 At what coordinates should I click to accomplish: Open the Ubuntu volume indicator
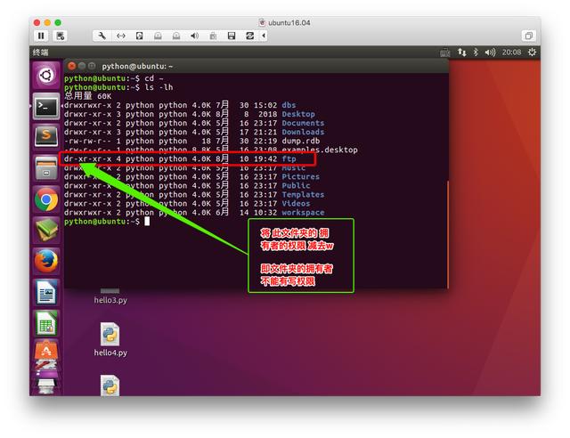[490, 53]
